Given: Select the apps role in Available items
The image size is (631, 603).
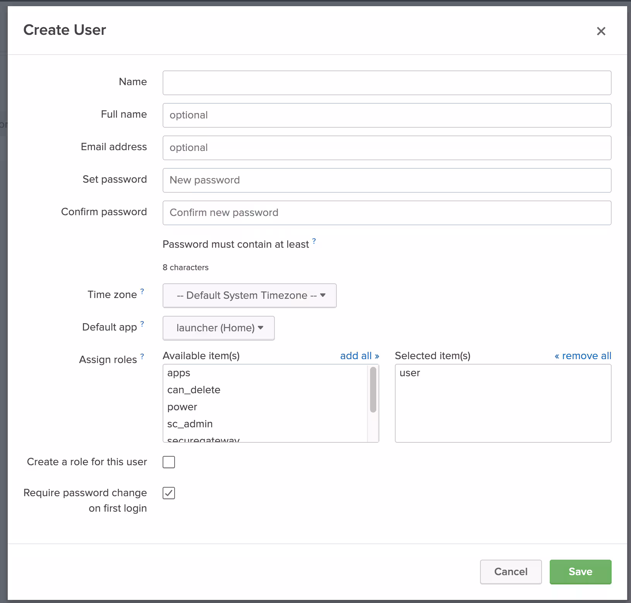Looking at the screenshot, I should [179, 373].
